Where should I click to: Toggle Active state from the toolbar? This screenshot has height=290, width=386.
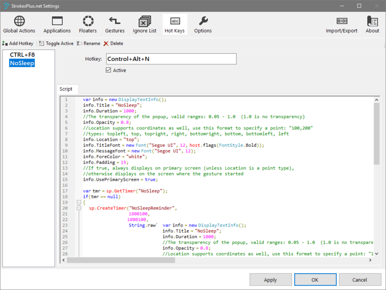point(57,44)
